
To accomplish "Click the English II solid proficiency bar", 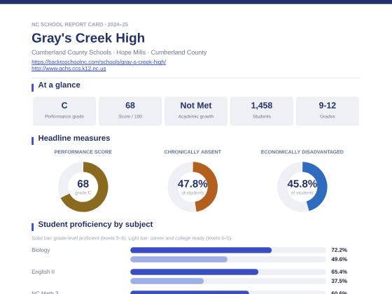I will click(x=195, y=272).
